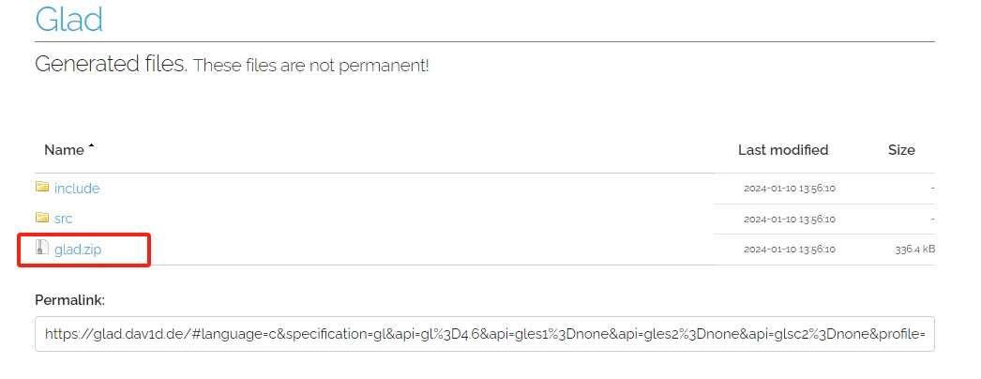Sort by the Name column header

65,150
